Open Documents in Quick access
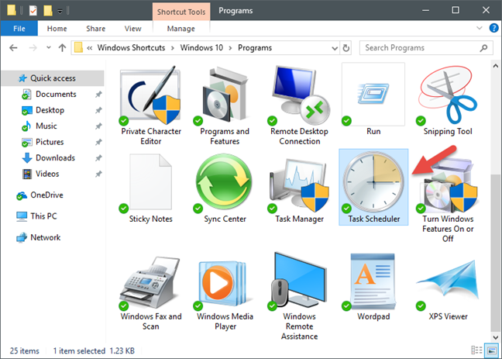This screenshot has width=502, height=359. pyautogui.click(x=56, y=95)
